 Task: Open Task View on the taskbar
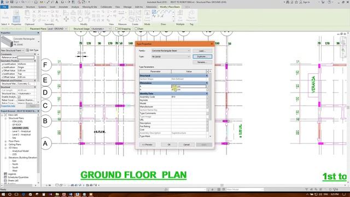click(16, 194)
